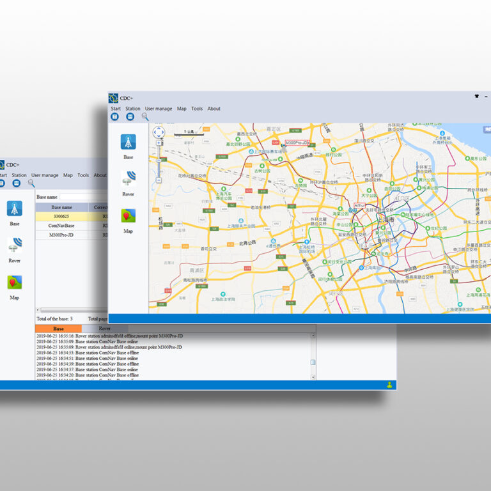The image size is (491, 491).
Task: Select base row M300Pro-JD in the table
Action: coord(72,235)
